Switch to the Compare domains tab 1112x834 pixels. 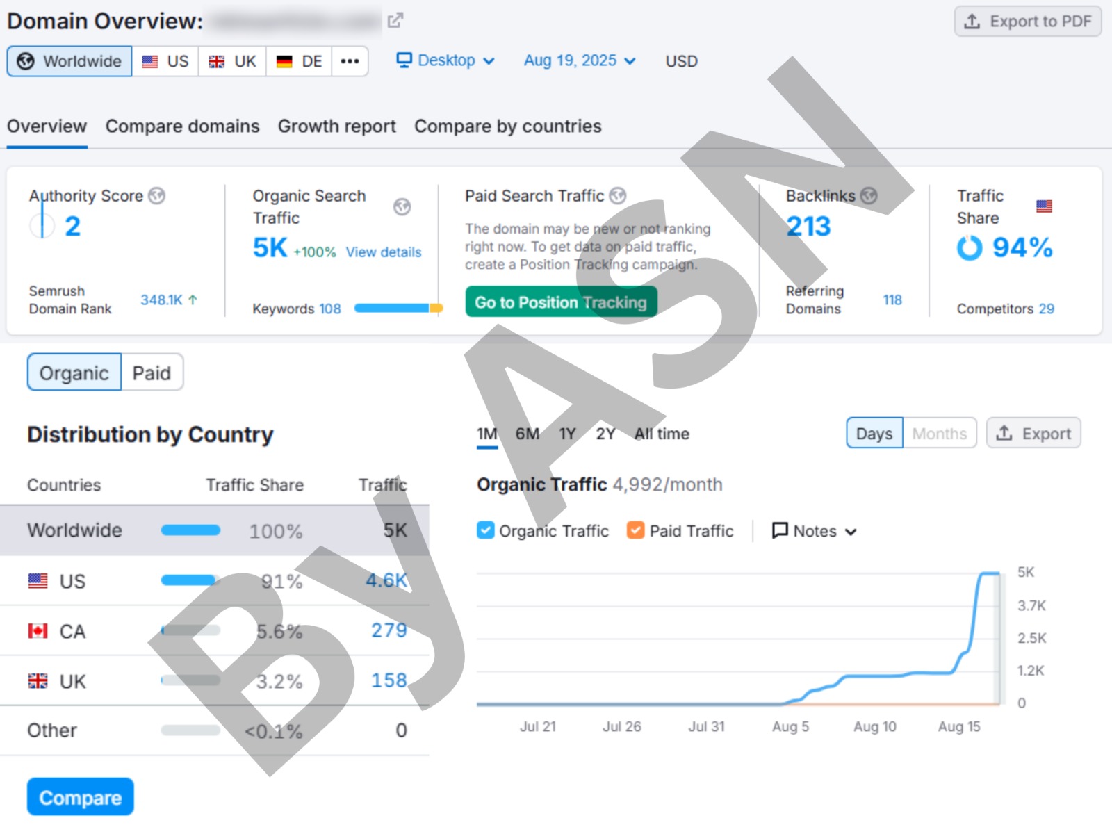tap(182, 126)
